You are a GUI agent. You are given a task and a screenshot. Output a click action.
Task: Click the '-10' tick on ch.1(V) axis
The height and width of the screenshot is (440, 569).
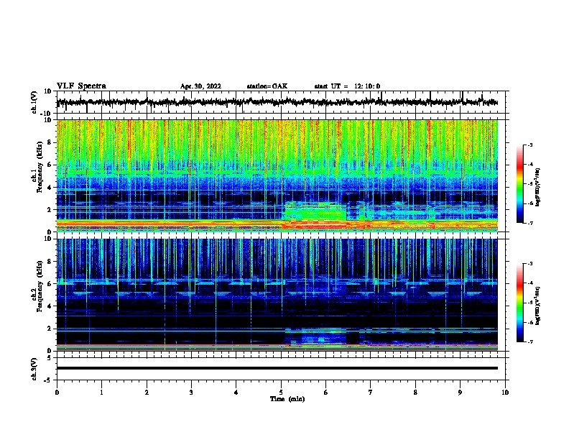click(x=47, y=113)
